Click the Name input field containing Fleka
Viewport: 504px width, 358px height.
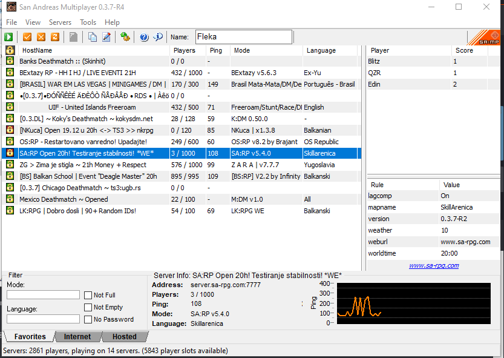point(244,37)
